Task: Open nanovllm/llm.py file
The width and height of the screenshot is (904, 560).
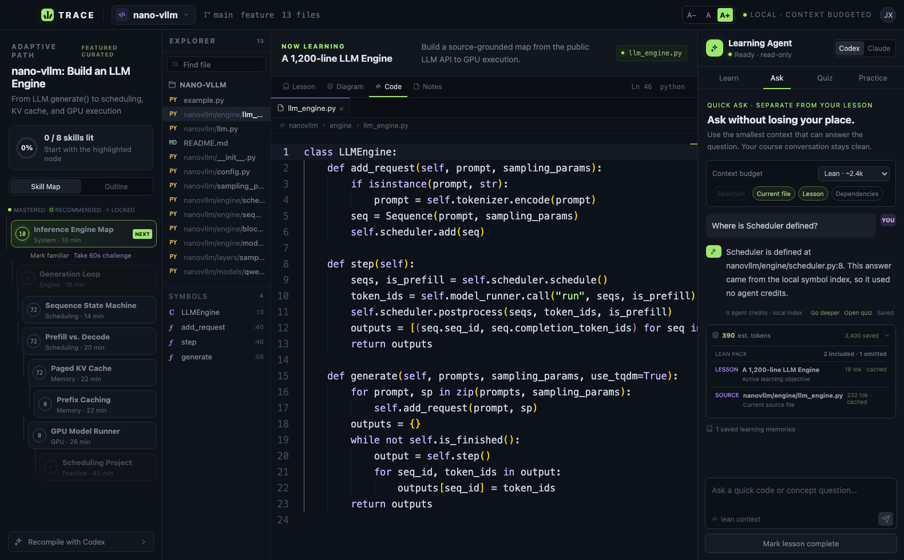Action: (216, 129)
